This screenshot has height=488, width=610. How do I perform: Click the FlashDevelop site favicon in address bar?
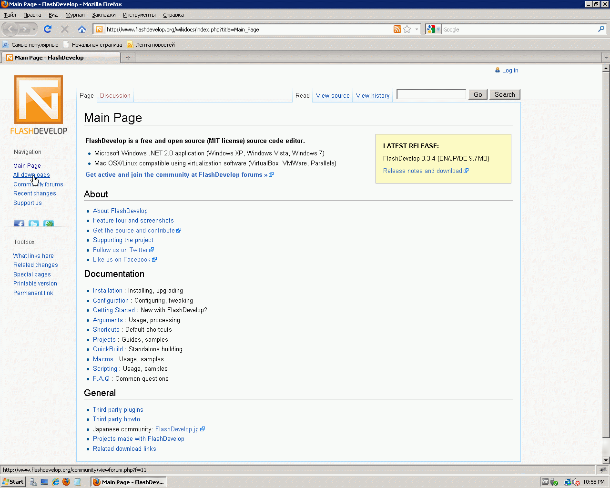coord(99,30)
